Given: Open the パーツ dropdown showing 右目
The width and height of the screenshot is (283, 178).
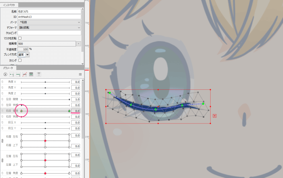Looking at the screenshot, I should click(x=49, y=22).
